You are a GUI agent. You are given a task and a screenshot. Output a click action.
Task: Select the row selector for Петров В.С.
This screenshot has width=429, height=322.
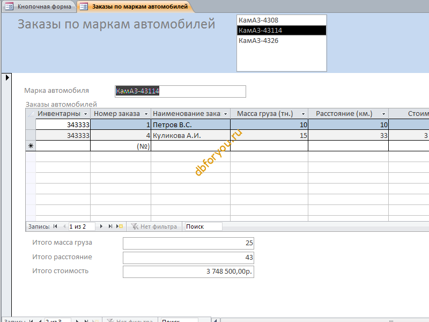[31, 125]
